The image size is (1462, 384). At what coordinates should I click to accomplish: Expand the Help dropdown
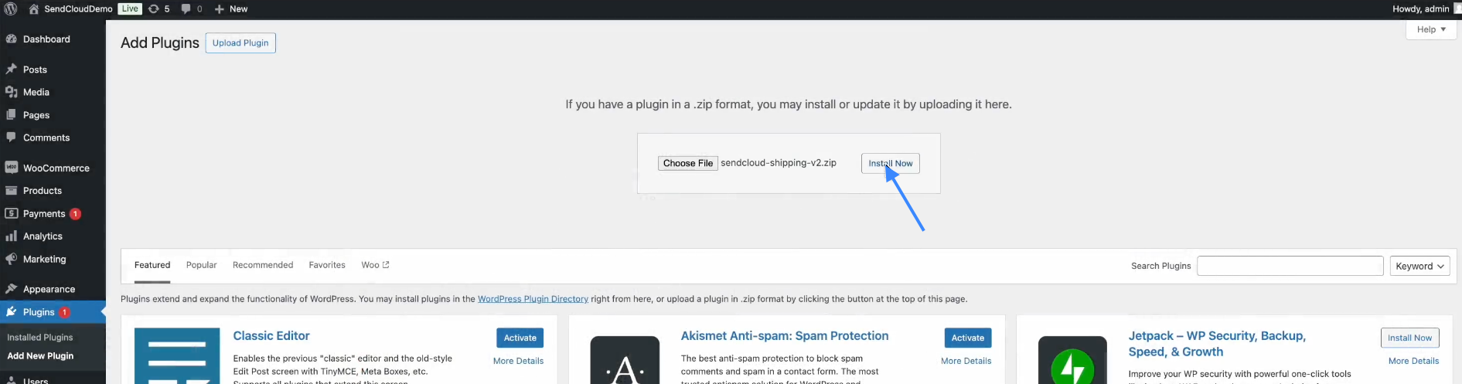[x=1431, y=29]
